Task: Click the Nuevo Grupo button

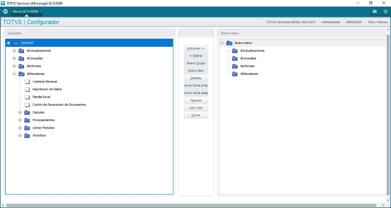Action: [x=196, y=63]
